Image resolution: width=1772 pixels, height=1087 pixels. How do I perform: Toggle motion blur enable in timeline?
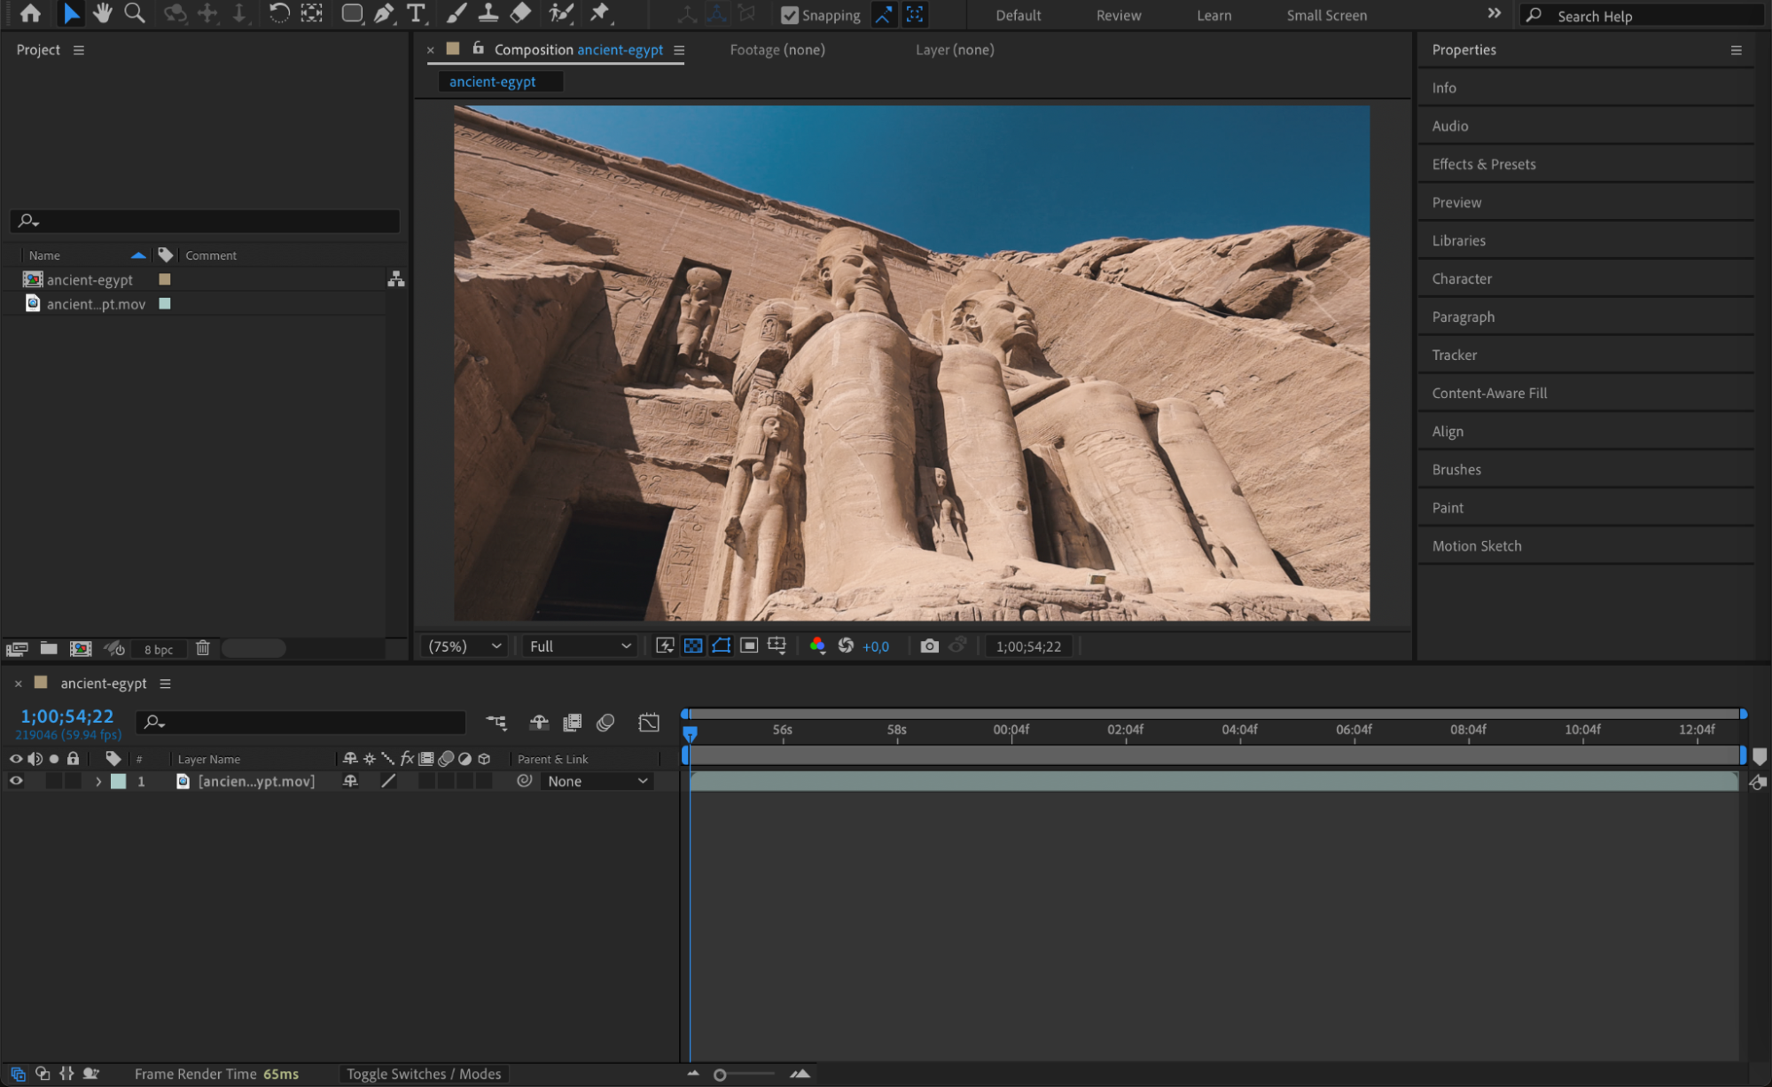coord(605,723)
